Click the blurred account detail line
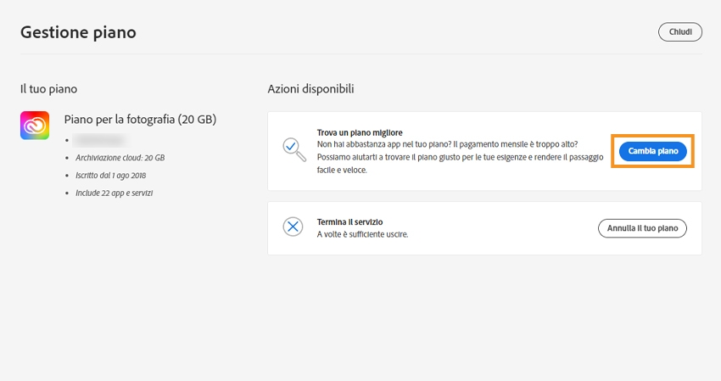Screen dimensions: 721x381 point(98,139)
